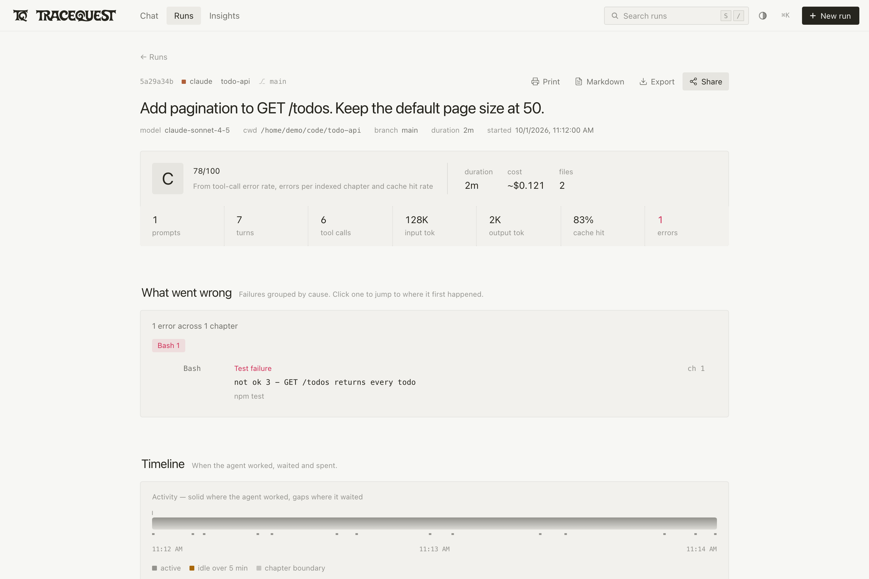
Task: Select the Bash 1 error filter chip
Action: click(168, 346)
